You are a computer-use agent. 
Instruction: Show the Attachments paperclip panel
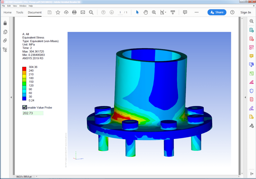(x=4, y=40)
